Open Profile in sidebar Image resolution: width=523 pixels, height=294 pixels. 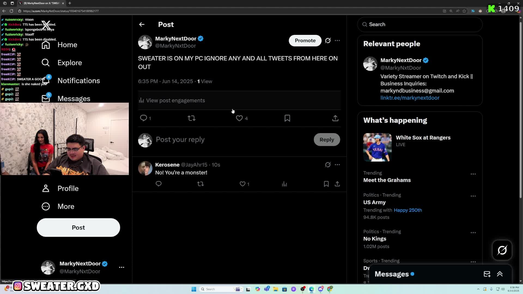click(x=60, y=189)
